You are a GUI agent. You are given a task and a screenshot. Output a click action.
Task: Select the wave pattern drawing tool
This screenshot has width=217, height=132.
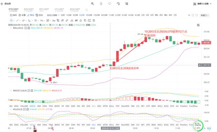tap(41, 20)
